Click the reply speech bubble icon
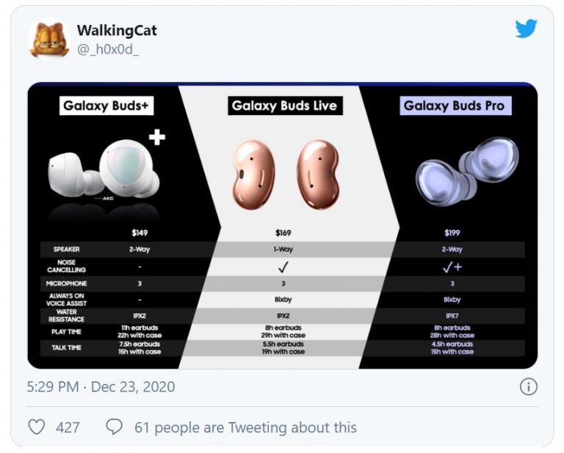 tap(114, 427)
